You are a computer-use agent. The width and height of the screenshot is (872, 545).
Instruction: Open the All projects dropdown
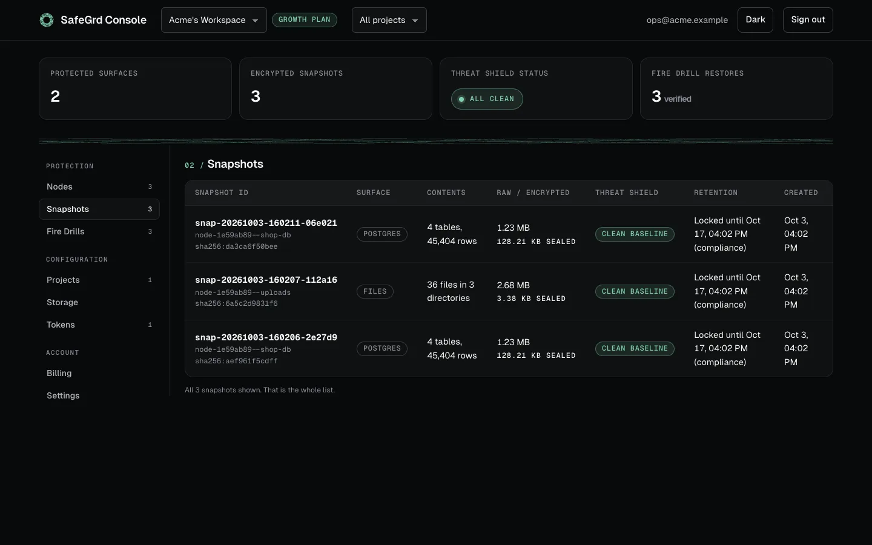click(x=389, y=20)
